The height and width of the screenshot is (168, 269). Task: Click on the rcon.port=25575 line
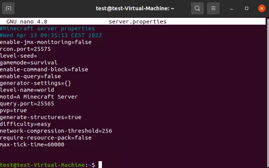click(x=25, y=49)
